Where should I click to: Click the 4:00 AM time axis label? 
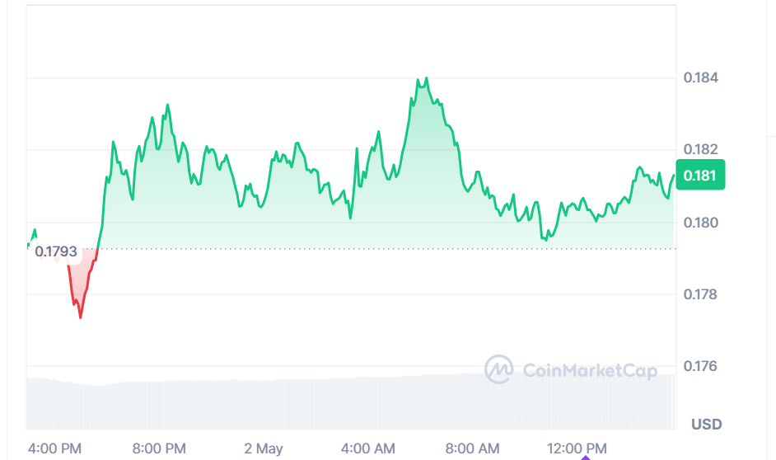(368, 448)
